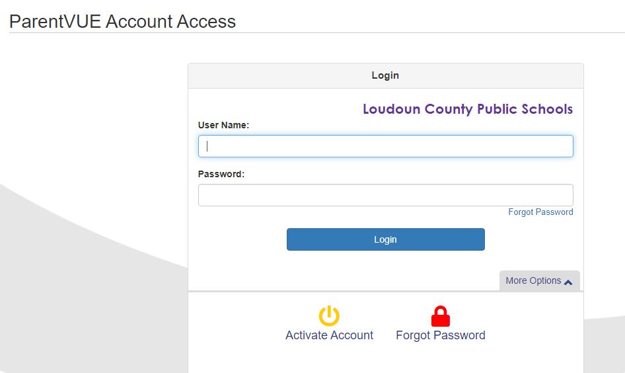This screenshot has height=373, width=625.
Task: Collapse the More Options panel tab
Action: (539, 280)
